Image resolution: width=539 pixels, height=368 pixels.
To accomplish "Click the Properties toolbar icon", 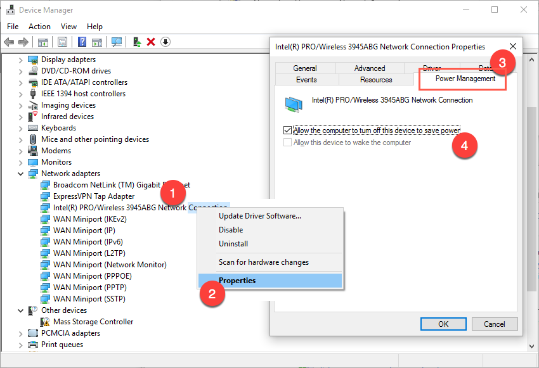I will pos(63,42).
